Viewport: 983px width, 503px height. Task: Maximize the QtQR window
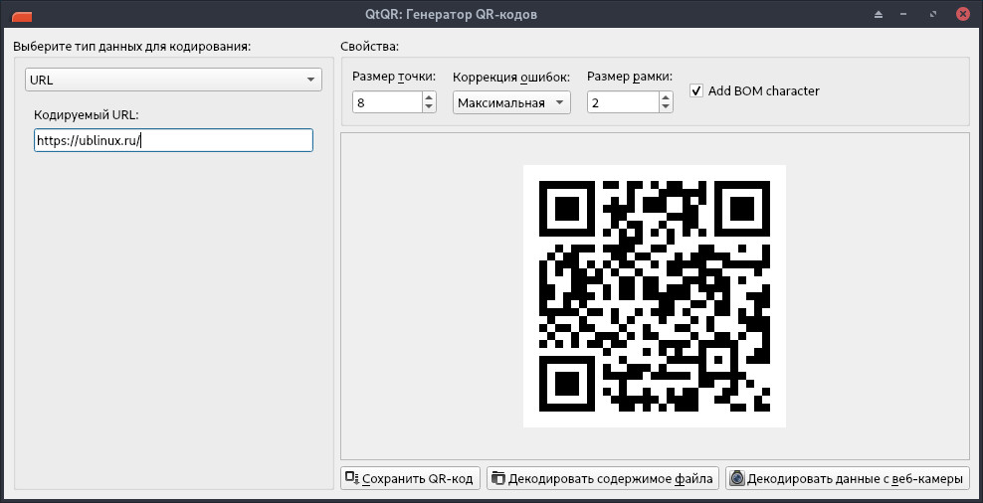(x=933, y=14)
